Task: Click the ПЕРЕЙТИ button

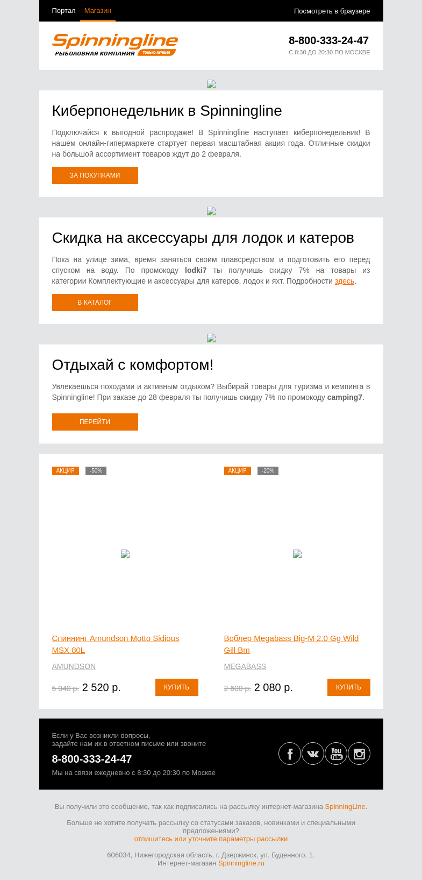Action: [x=95, y=422]
